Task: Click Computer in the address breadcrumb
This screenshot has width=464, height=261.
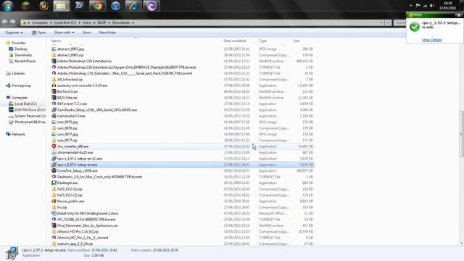Action: tap(40, 22)
